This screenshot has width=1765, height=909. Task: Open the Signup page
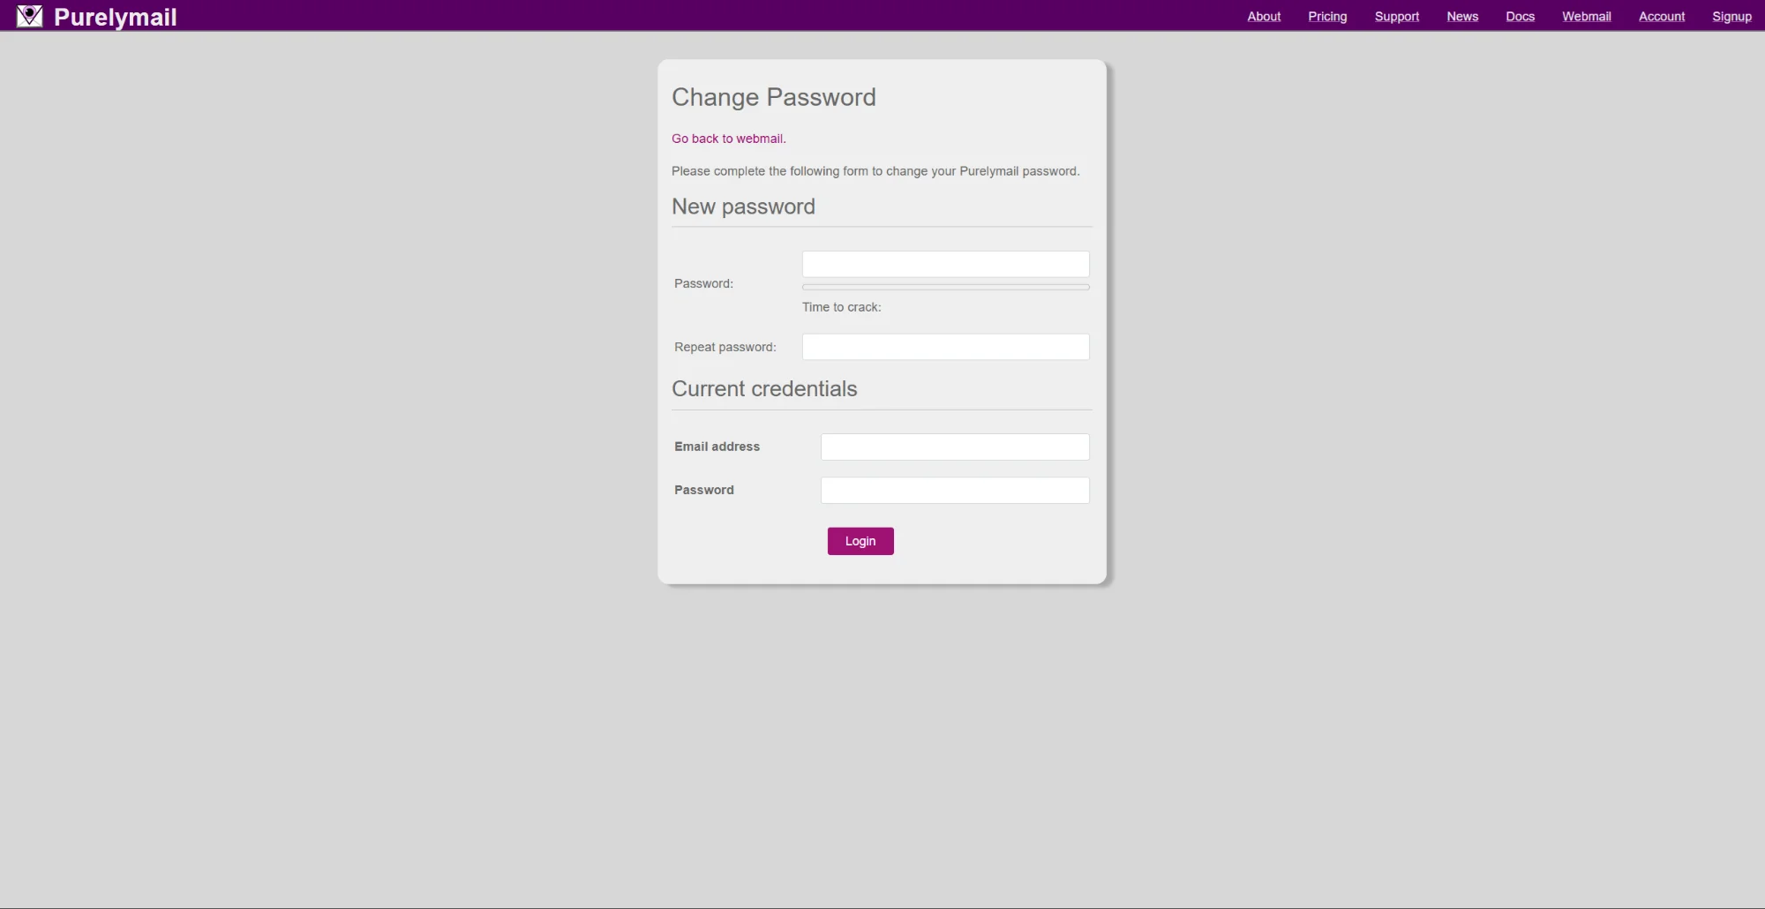pos(1731,16)
